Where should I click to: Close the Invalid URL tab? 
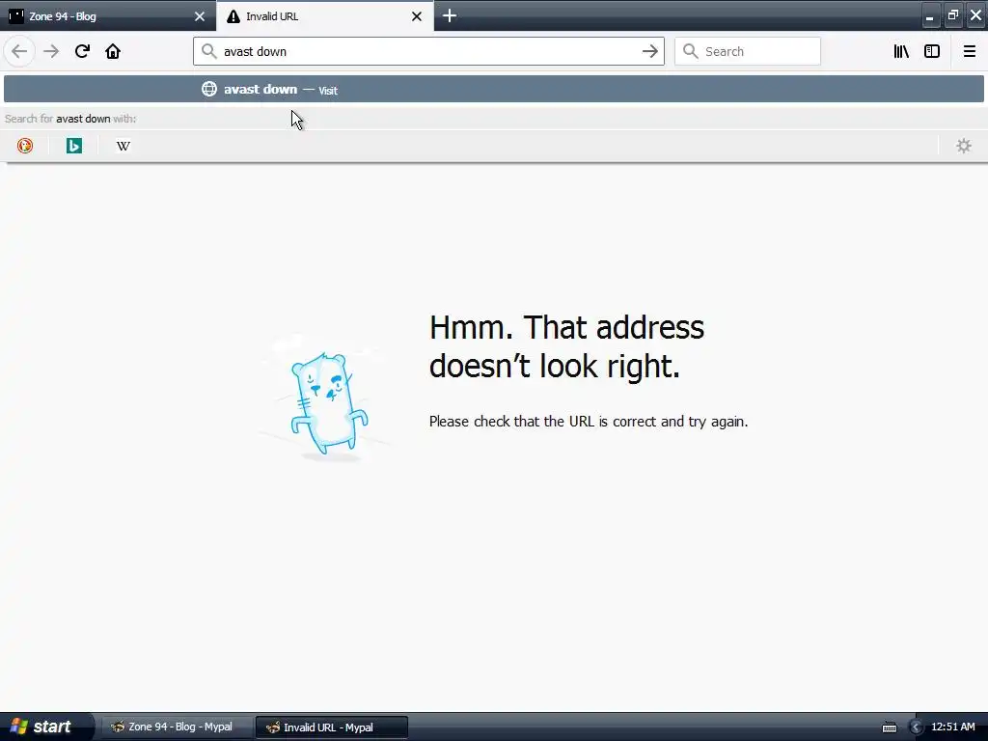tap(417, 16)
